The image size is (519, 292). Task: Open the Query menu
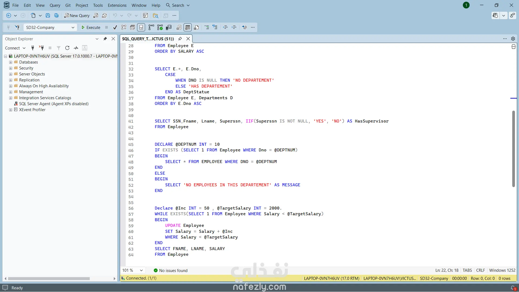click(x=55, y=5)
